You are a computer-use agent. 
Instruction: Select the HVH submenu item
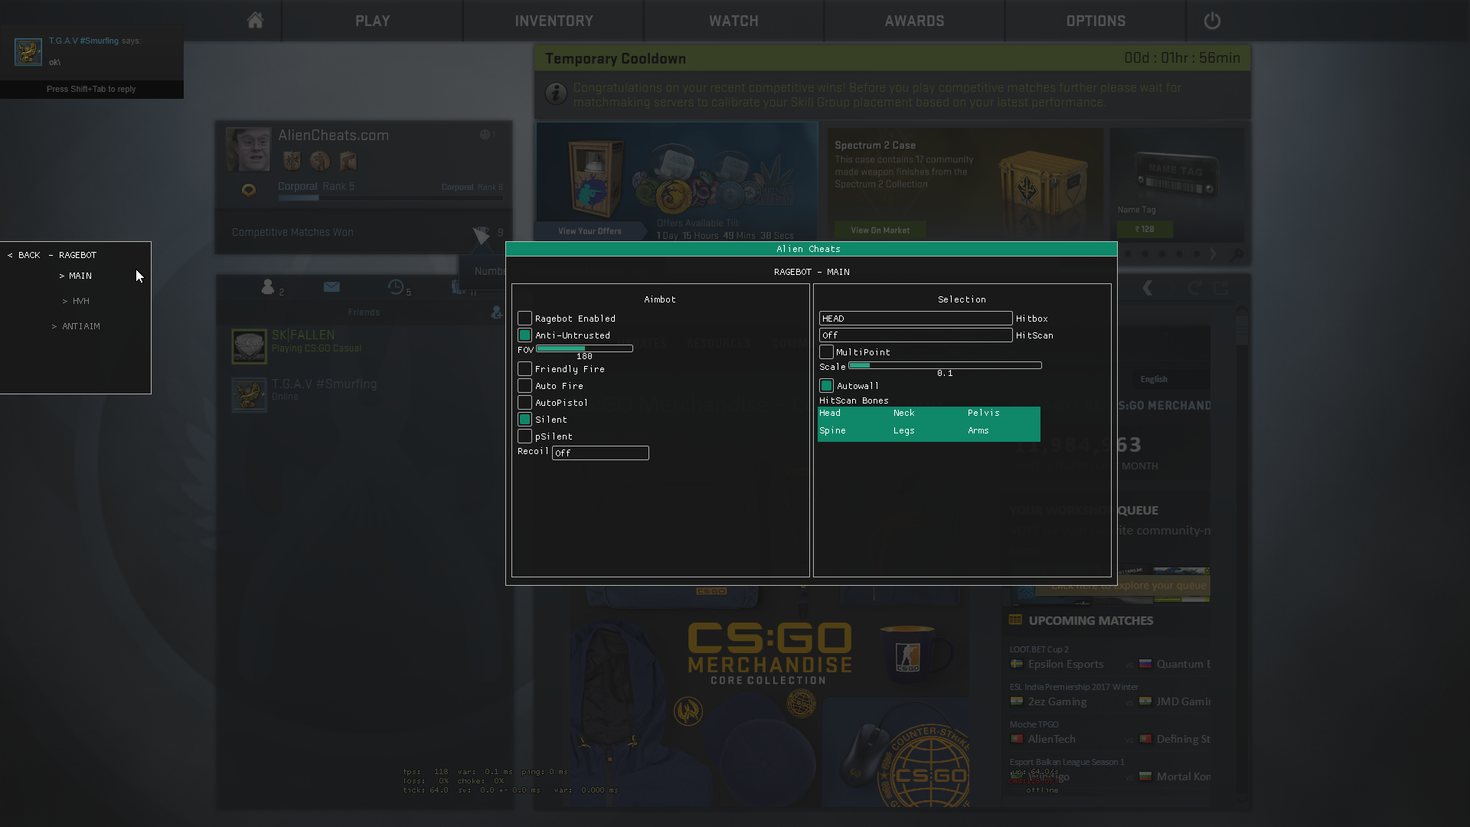[80, 301]
